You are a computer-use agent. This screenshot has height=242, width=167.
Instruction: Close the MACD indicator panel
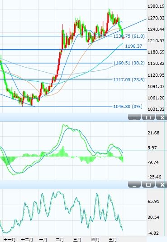click(162, 118)
